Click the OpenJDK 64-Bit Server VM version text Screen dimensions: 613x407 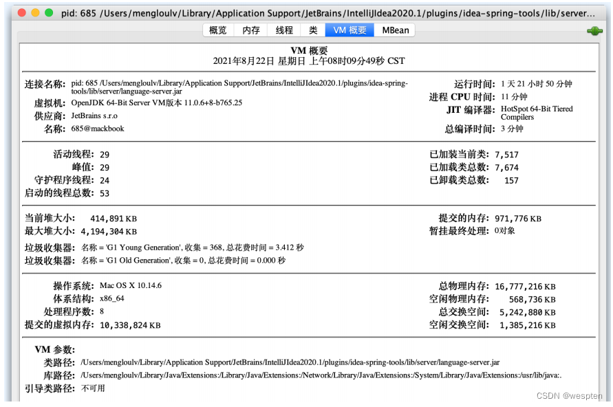click(x=156, y=102)
